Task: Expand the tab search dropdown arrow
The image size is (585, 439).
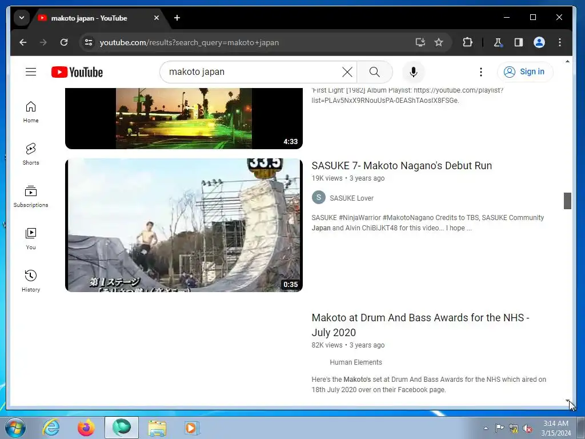Action: click(22, 18)
